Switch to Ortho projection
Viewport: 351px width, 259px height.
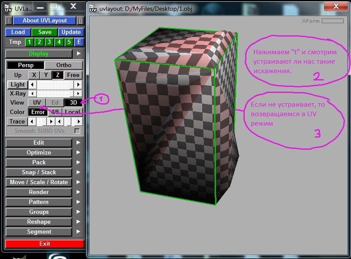(64, 65)
